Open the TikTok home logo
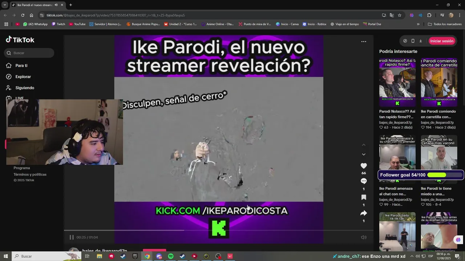The width and height of the screenshot is (465, 261). tap(20, 40)
